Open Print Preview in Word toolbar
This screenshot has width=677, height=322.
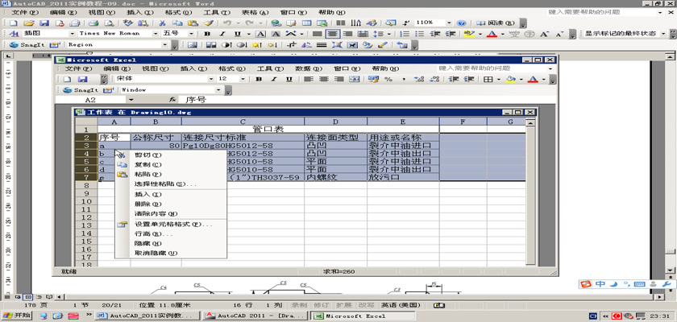coord(110,23)
